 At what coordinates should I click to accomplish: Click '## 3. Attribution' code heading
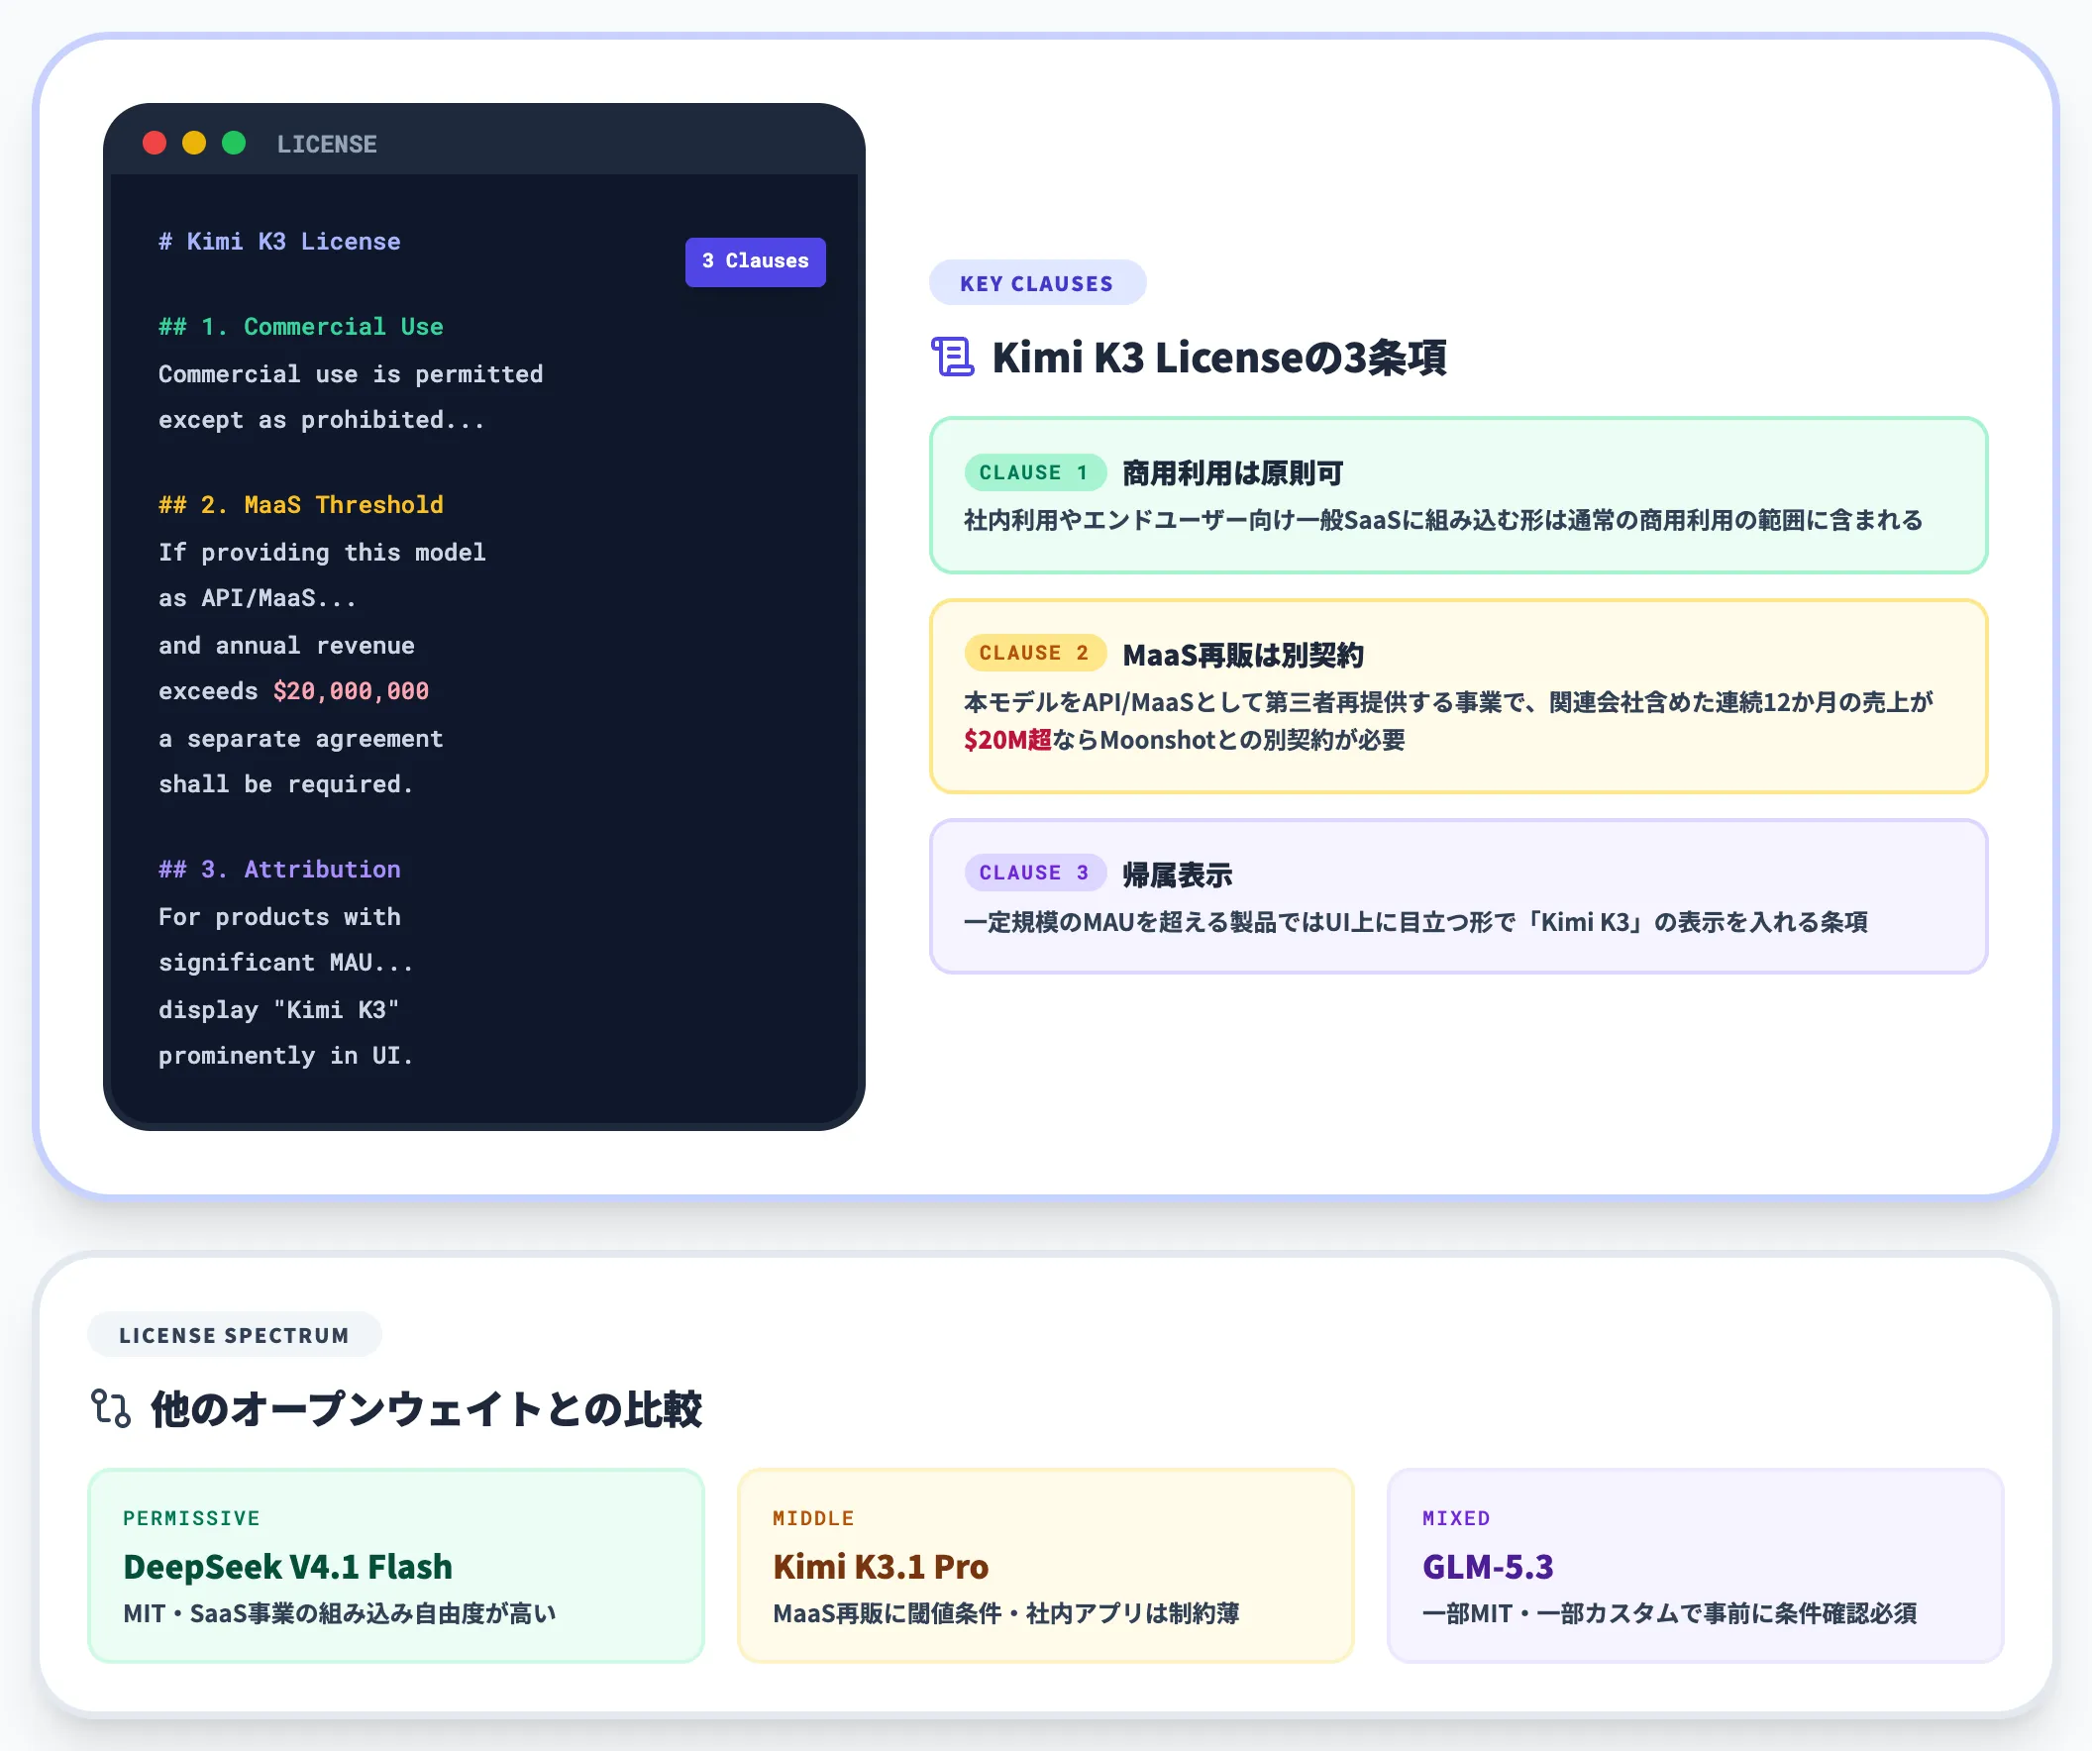point(279,870)
